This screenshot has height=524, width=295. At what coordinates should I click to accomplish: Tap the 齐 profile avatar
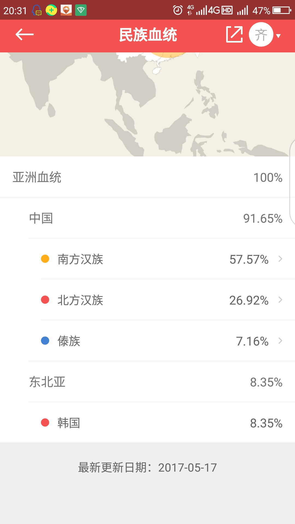pyautogui.click(x=261, y=35)
